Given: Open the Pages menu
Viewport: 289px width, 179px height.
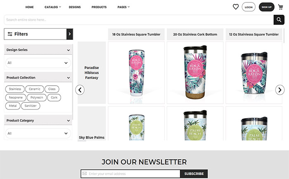Looking at the screenshot, I should 123,7.
